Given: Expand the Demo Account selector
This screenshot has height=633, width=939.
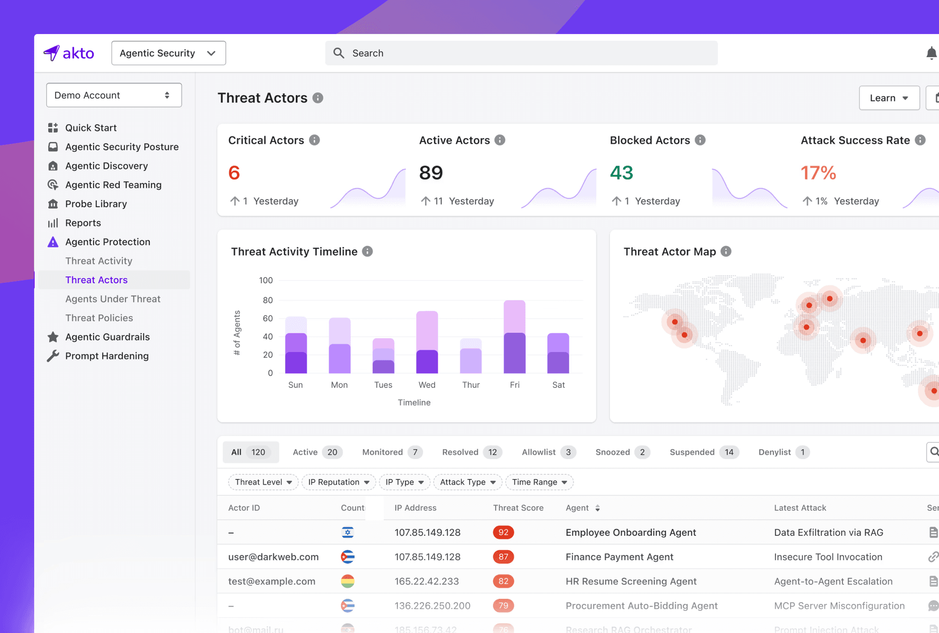Looking at the screenshot, I should 114,95.
